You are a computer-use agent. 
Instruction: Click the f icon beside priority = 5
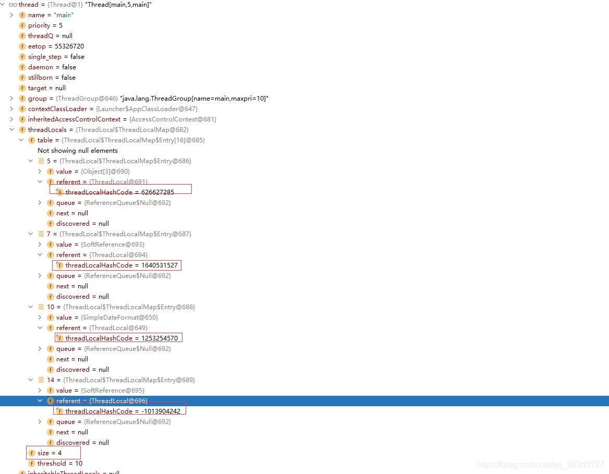pyautogui.click(x=21, y=25)
